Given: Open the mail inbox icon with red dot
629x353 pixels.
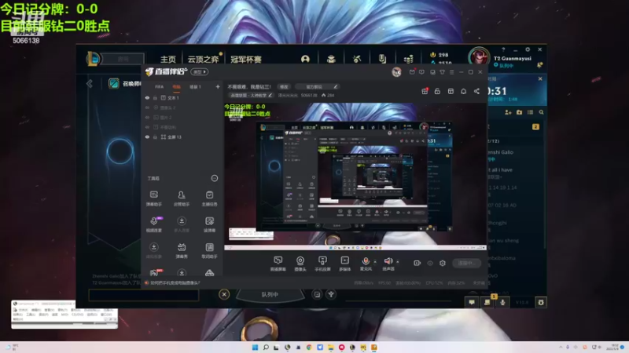Looking at the screenshot, I should 412,72.
